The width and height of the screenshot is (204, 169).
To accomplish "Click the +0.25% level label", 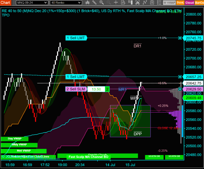I will [163, 106].
